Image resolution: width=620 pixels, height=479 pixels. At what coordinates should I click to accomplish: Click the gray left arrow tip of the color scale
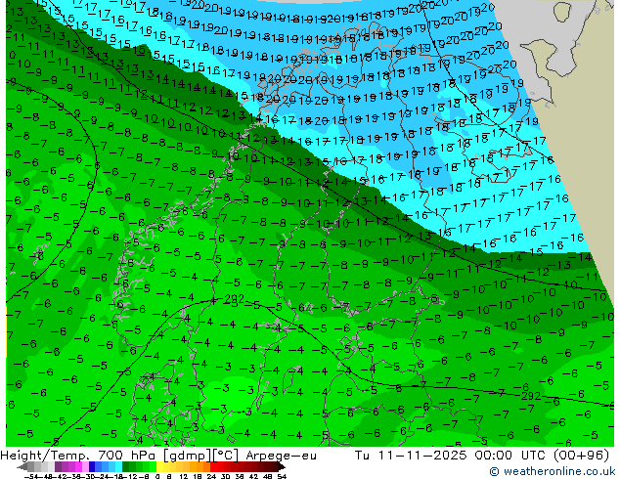coord(22,467)
